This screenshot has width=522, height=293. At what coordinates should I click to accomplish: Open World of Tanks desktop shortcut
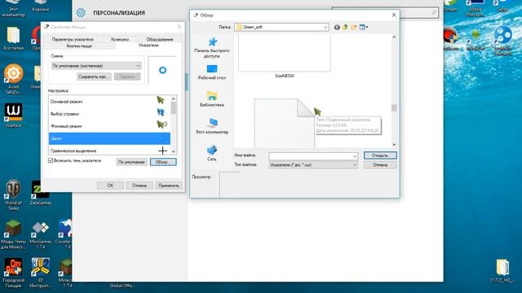[13, 195]
